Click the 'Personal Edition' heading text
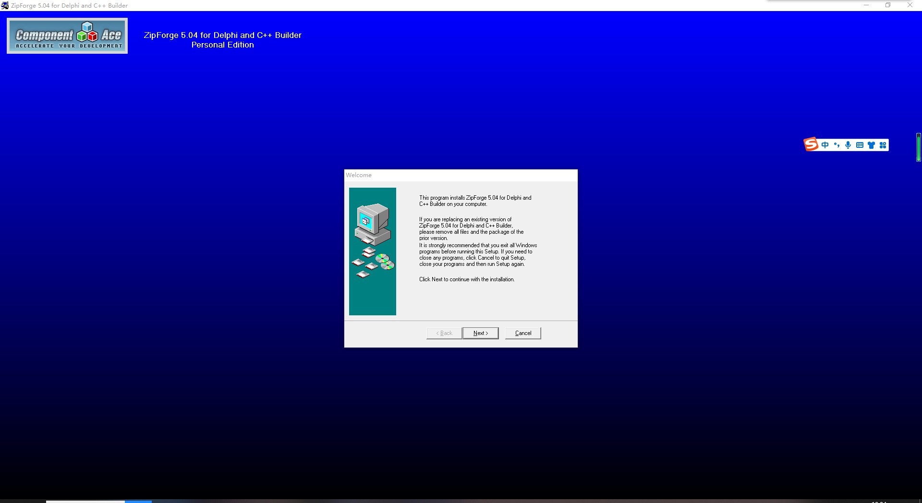The height and width of the screenshot is (503, 922). coord(223,45)
